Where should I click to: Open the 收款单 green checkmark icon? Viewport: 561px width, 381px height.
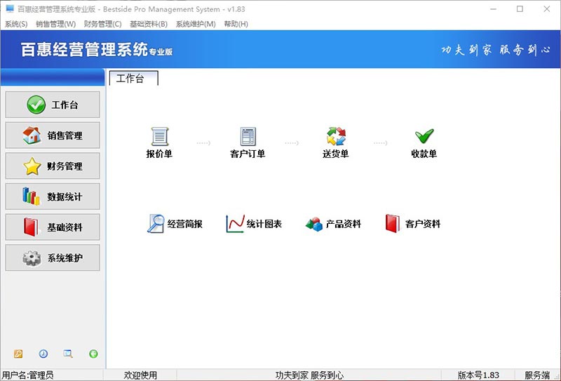(424, 136)
